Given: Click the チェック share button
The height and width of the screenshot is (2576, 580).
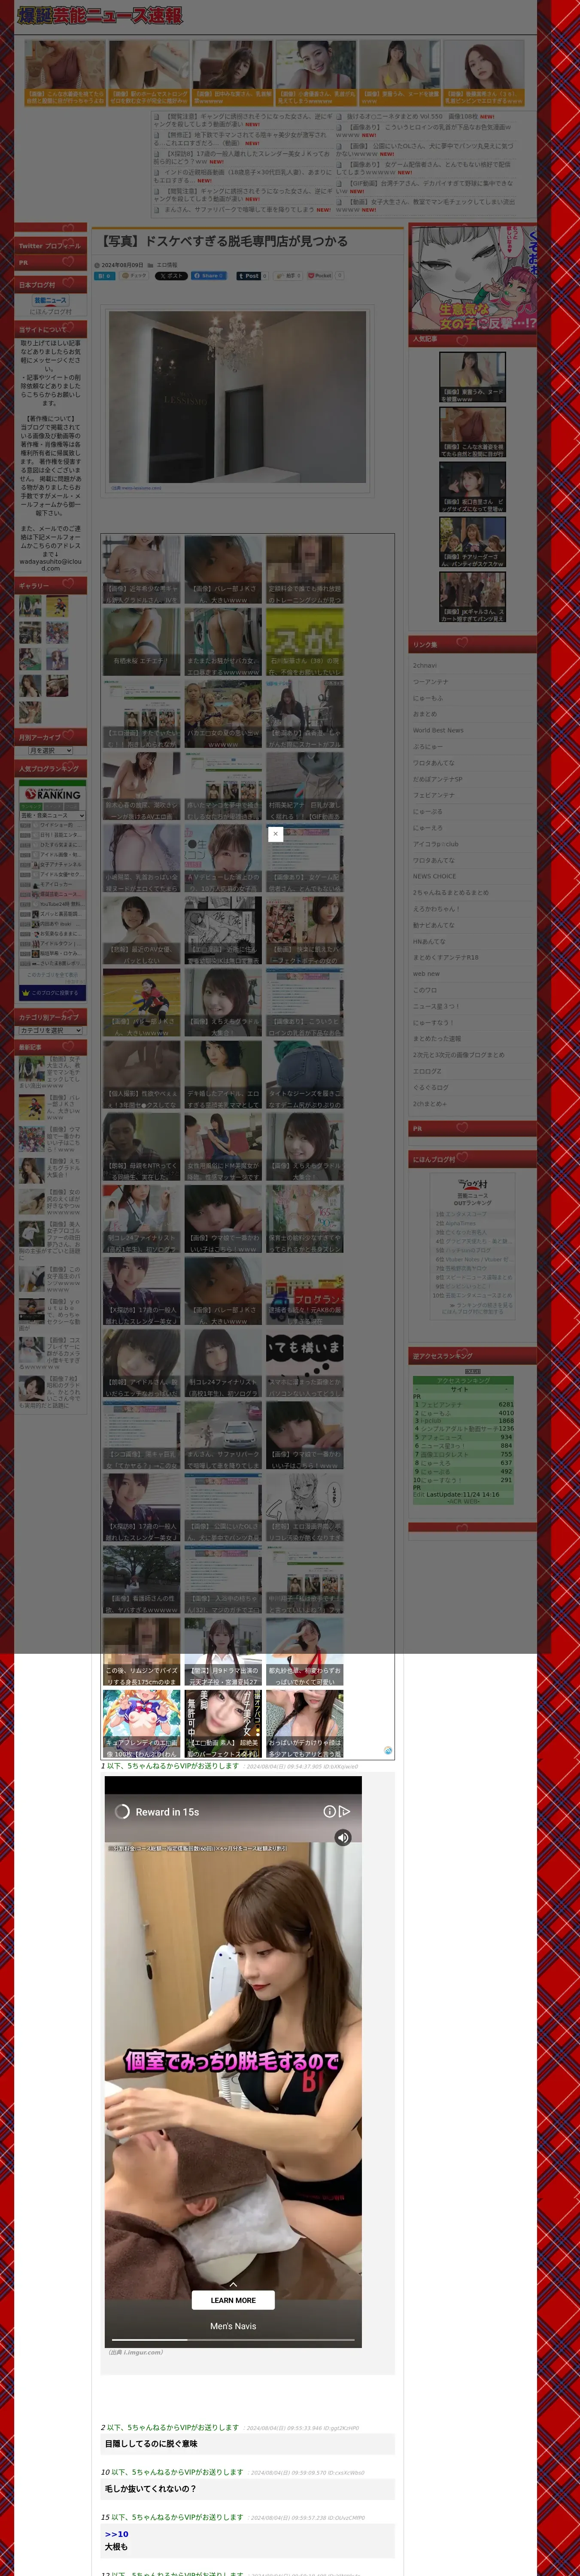Looking at the screenshot, I should (135, 275).
